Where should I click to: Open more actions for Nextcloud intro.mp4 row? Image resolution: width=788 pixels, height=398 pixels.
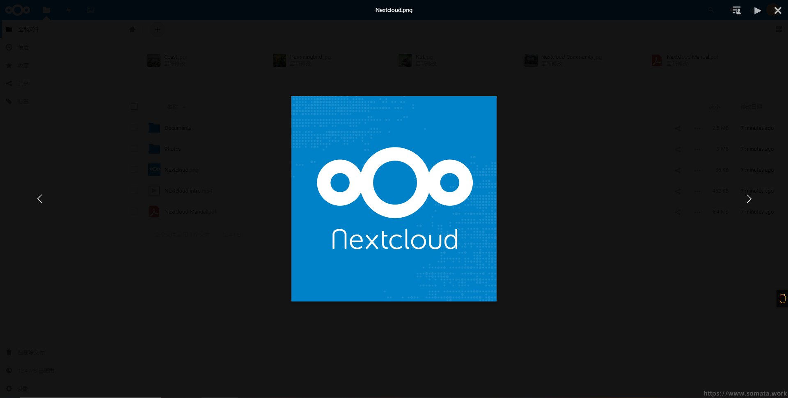tap(697, 191)
